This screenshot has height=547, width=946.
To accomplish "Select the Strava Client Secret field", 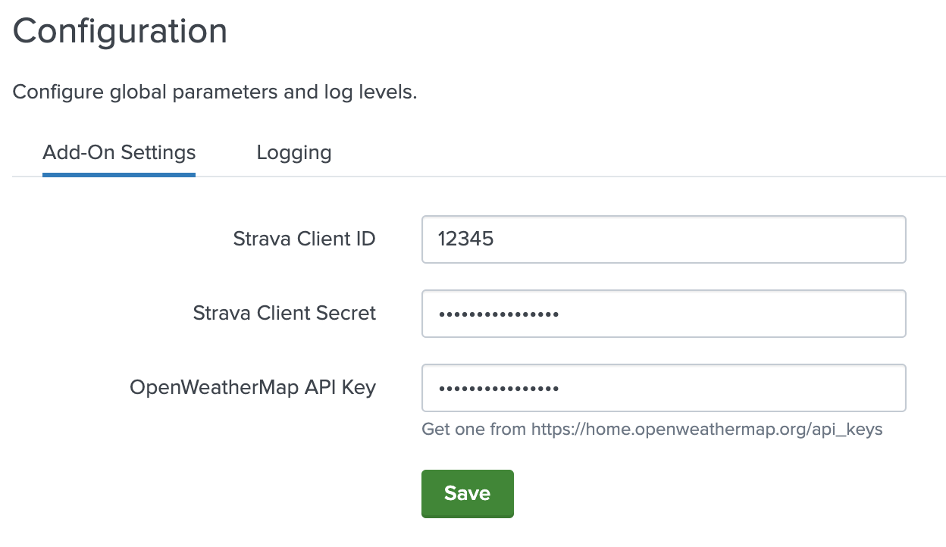I will pyautogui.click(x=663, y=313).
